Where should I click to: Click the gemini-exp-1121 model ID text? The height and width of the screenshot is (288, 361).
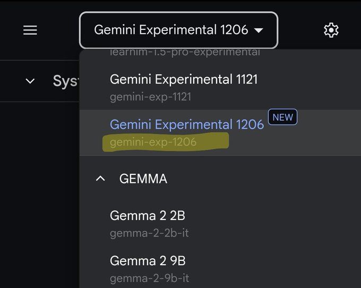click(151, 97)
